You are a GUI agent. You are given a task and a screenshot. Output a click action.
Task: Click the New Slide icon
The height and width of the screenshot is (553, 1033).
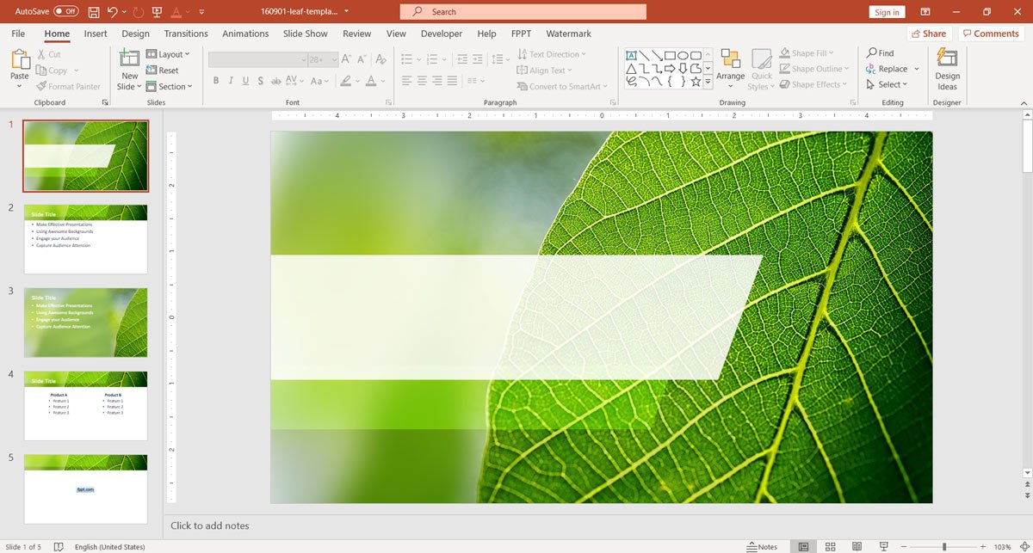click(x=129, y=58)
